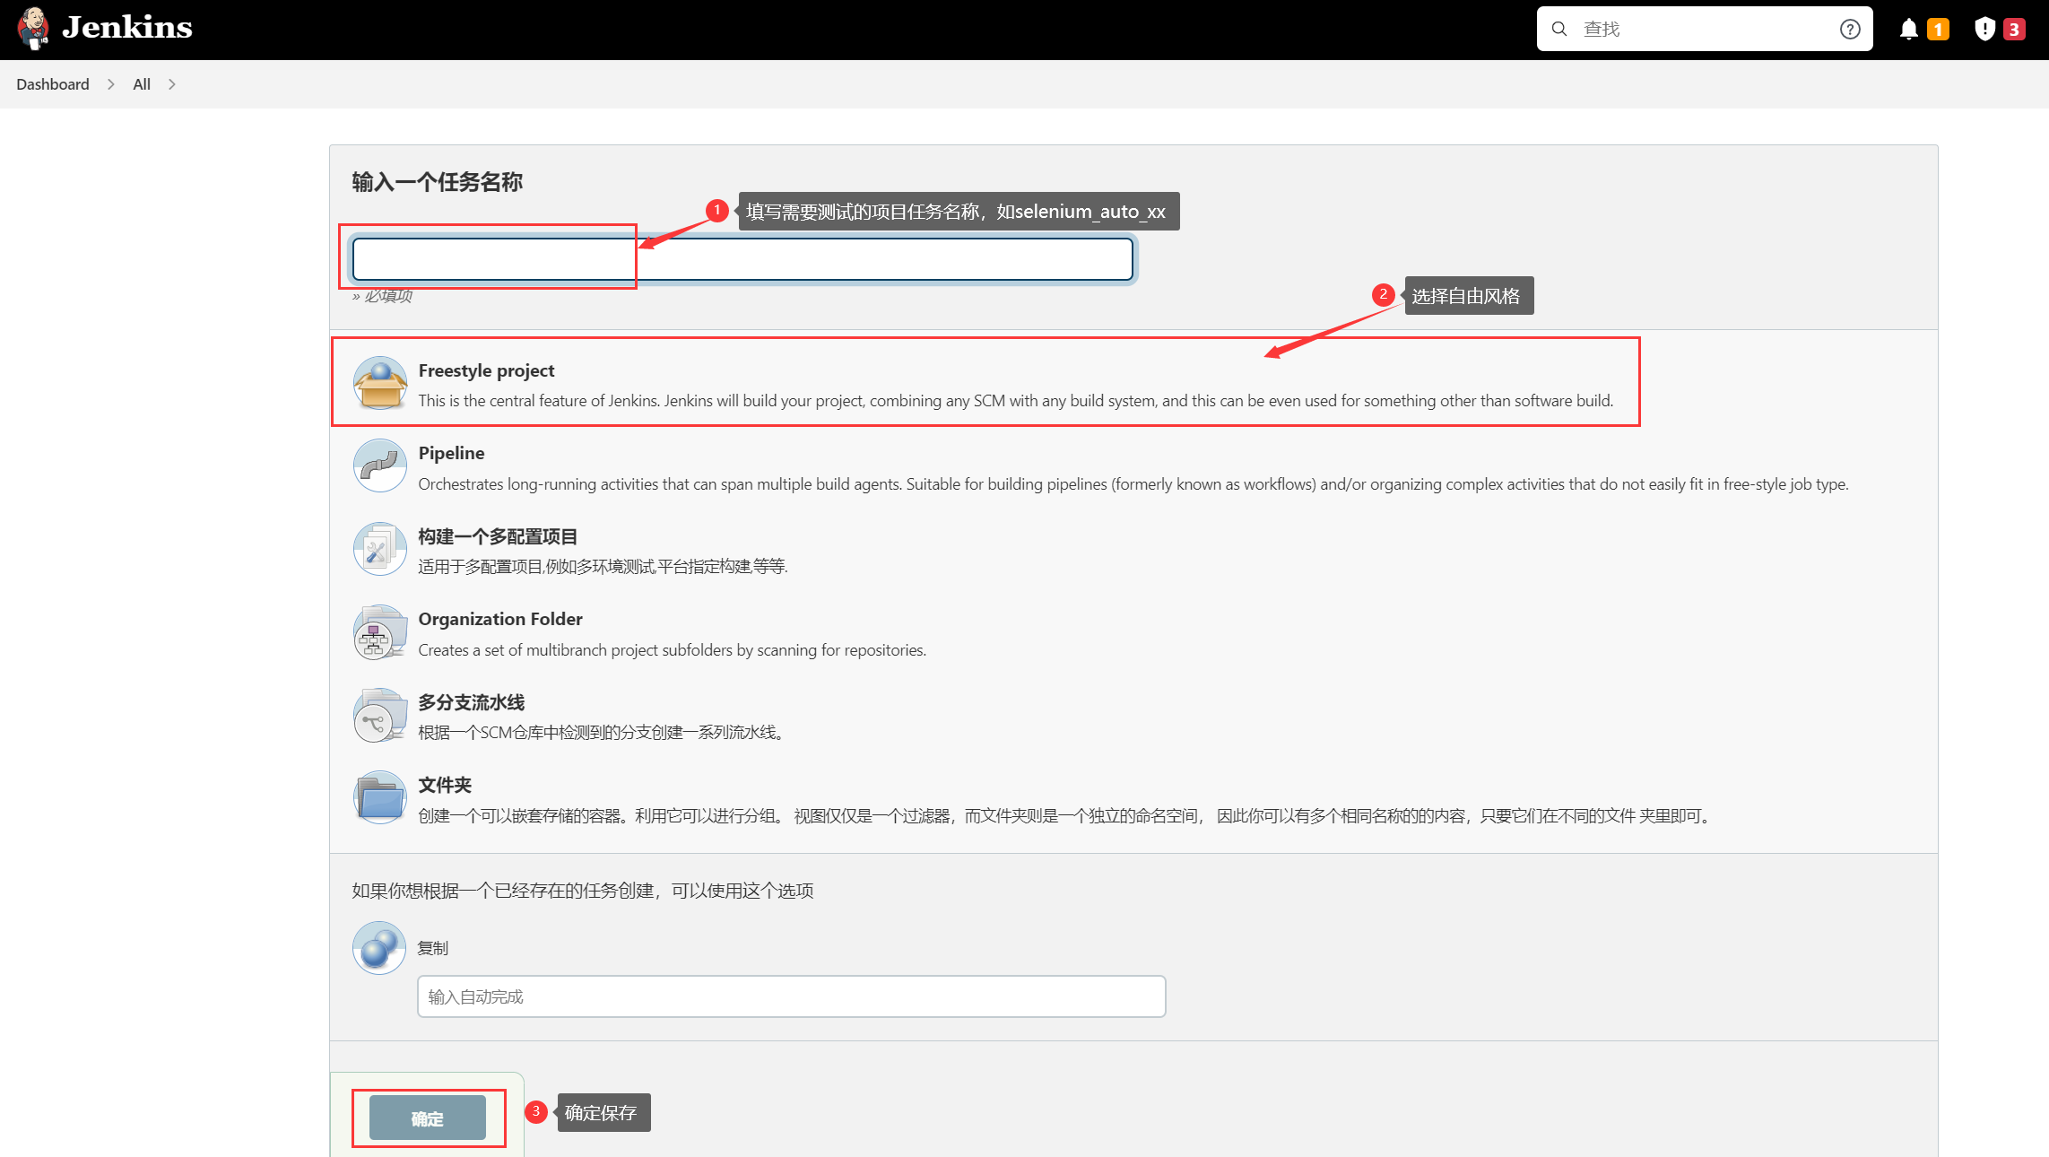Click the search help question mark
2049x1157 pixels.
point(1849,30)
